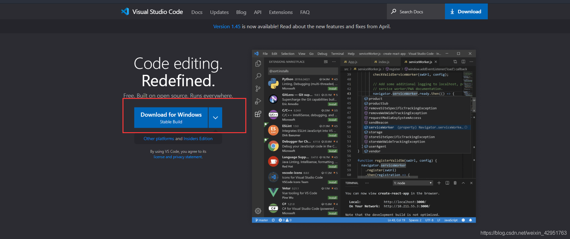Open the Selection menu

[x=288, y=54]
